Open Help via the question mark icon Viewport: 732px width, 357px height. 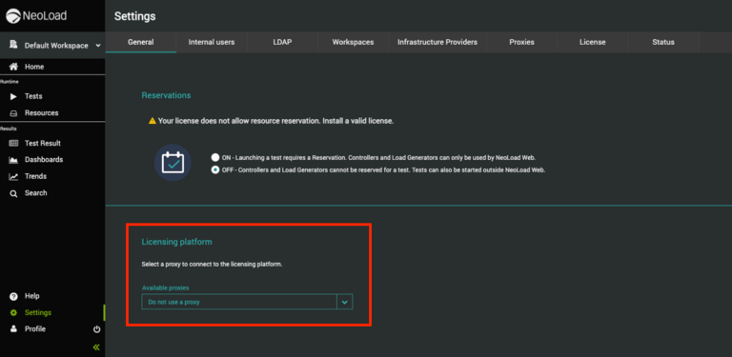pos(14,296)
